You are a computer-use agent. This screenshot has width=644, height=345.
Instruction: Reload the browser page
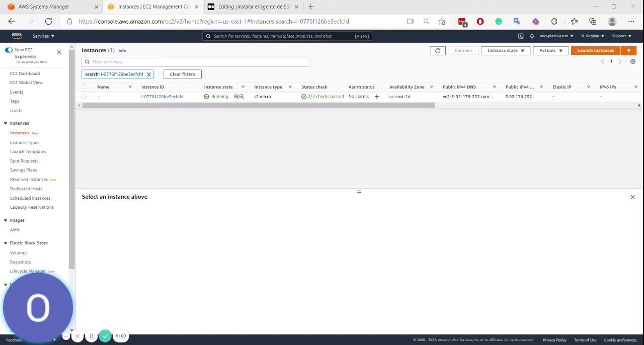[48, 21]
